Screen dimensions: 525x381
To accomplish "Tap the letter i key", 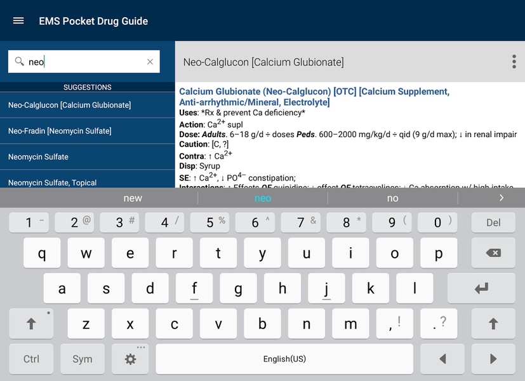I will coord(350,253).
